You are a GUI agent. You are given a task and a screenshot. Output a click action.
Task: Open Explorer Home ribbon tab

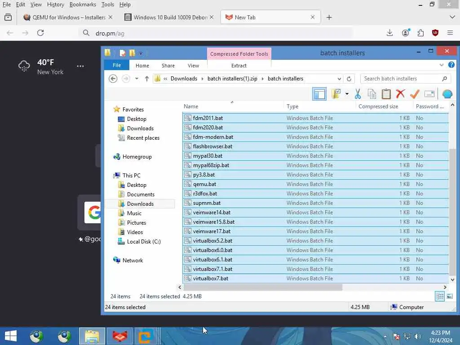[142, 66]
